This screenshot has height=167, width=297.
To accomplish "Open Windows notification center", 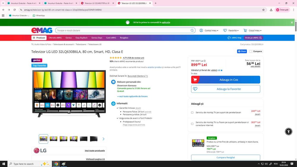I will pyautogui.click(x=292, y=164).
